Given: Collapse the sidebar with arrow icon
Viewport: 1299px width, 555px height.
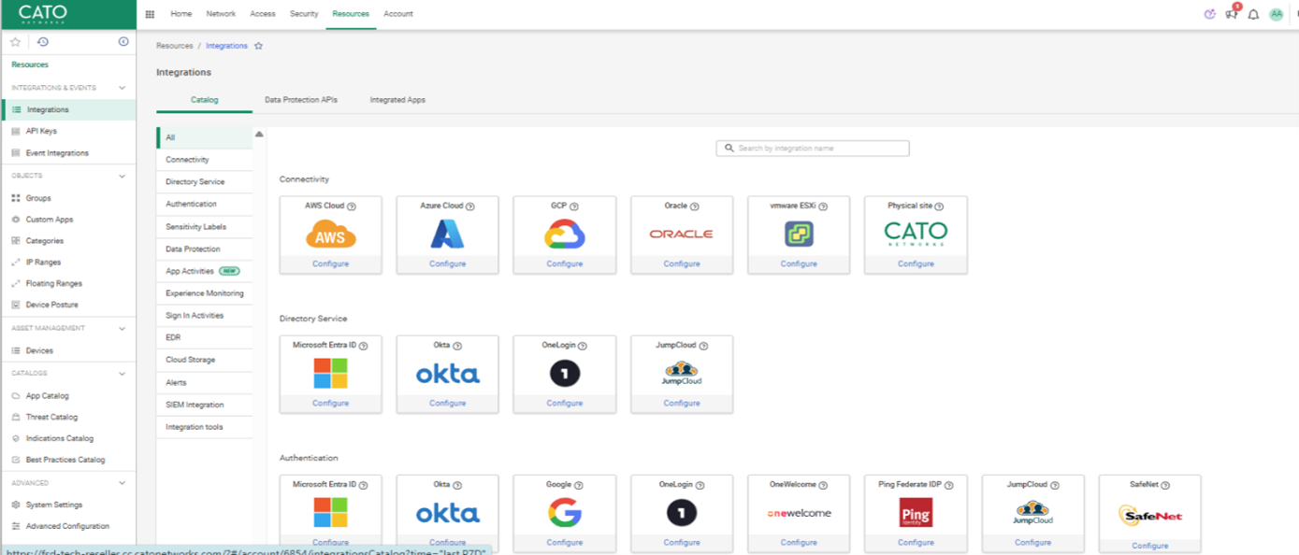Looking at the screenshot, I should coord(123,42).
